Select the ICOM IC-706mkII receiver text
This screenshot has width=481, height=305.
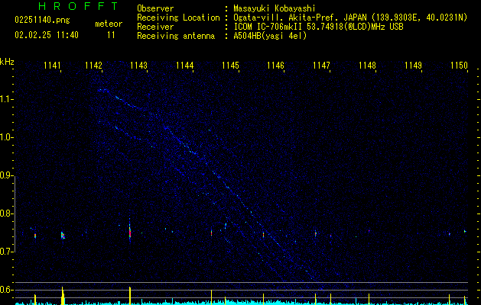tap(318, 27)
